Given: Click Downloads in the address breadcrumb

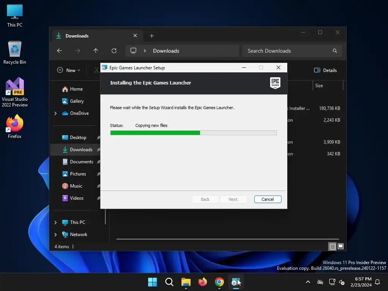Looking at the screenshot, I should click(x=166, y=51).
